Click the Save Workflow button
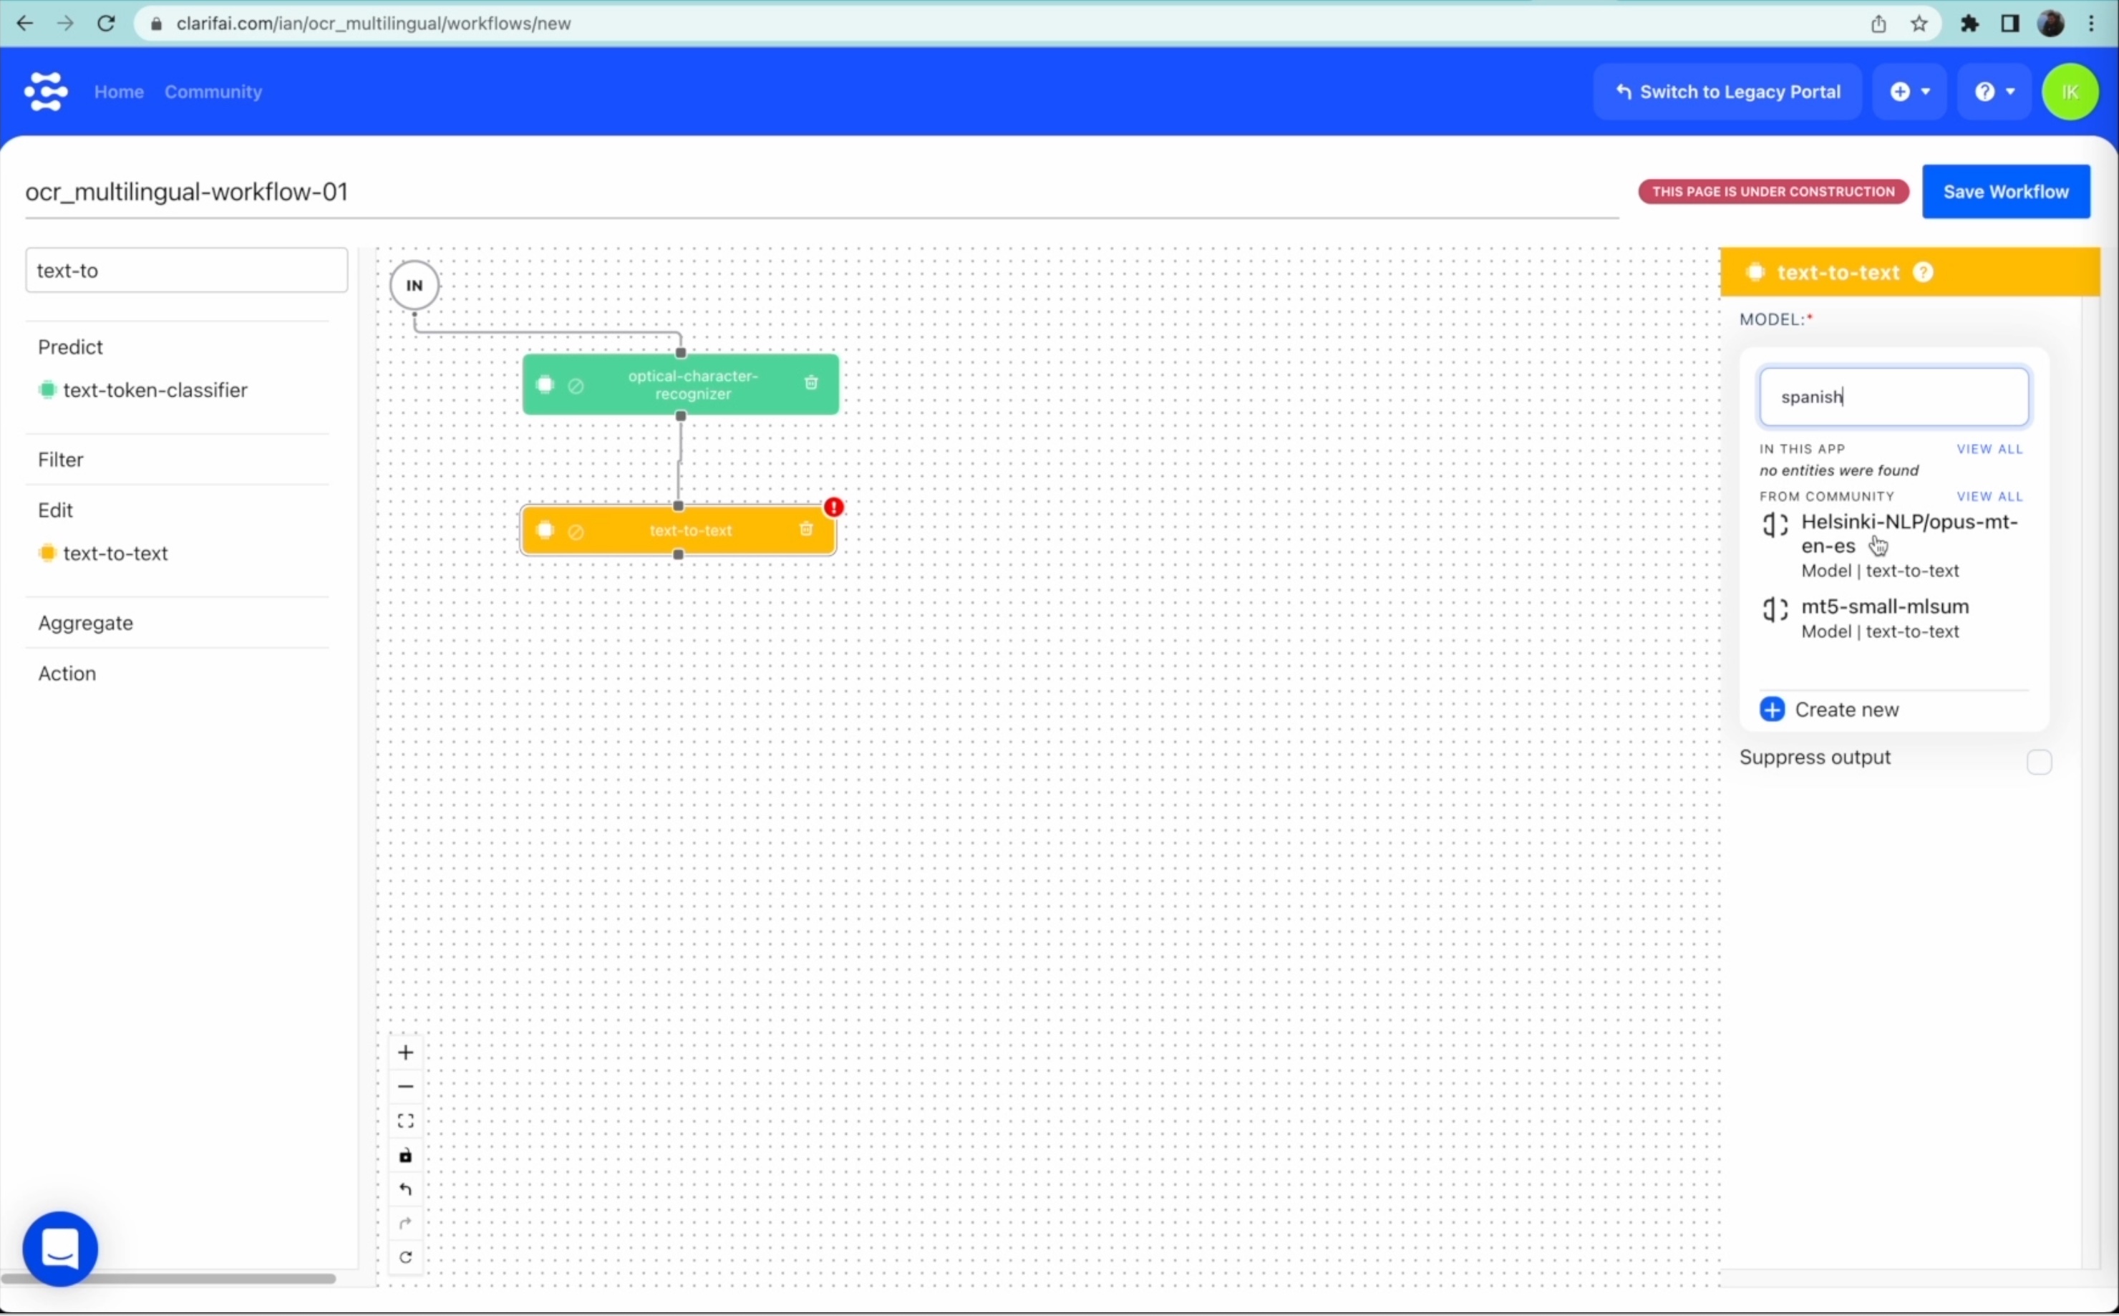 (x=2005, y=191)
